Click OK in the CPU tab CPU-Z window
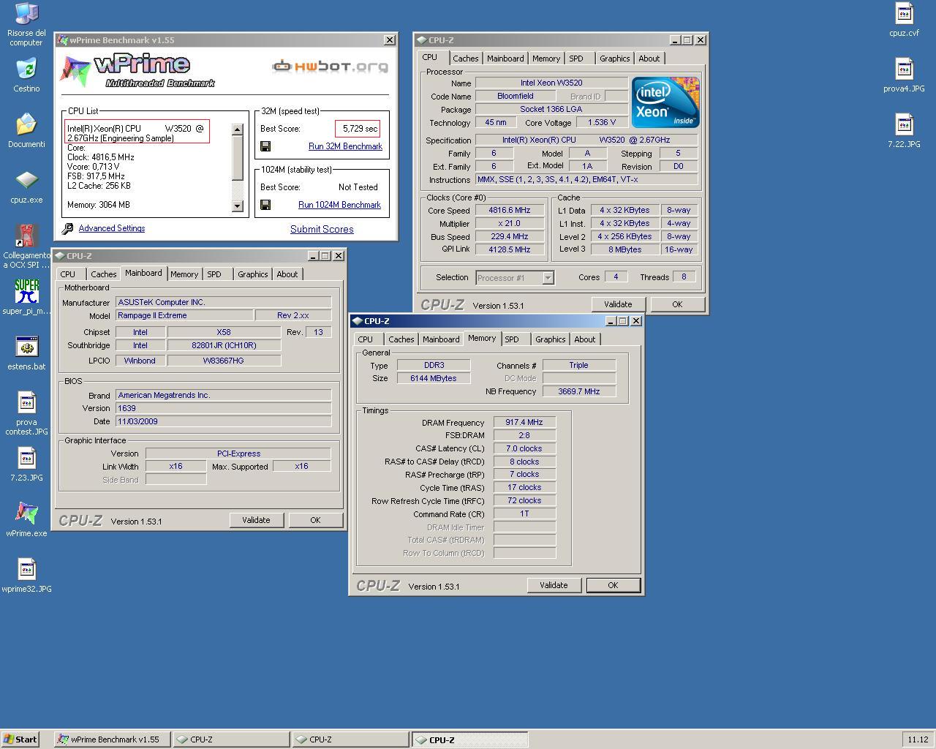Image resolution: width=936 pixels, height=749 pixels. coord(677,304)
